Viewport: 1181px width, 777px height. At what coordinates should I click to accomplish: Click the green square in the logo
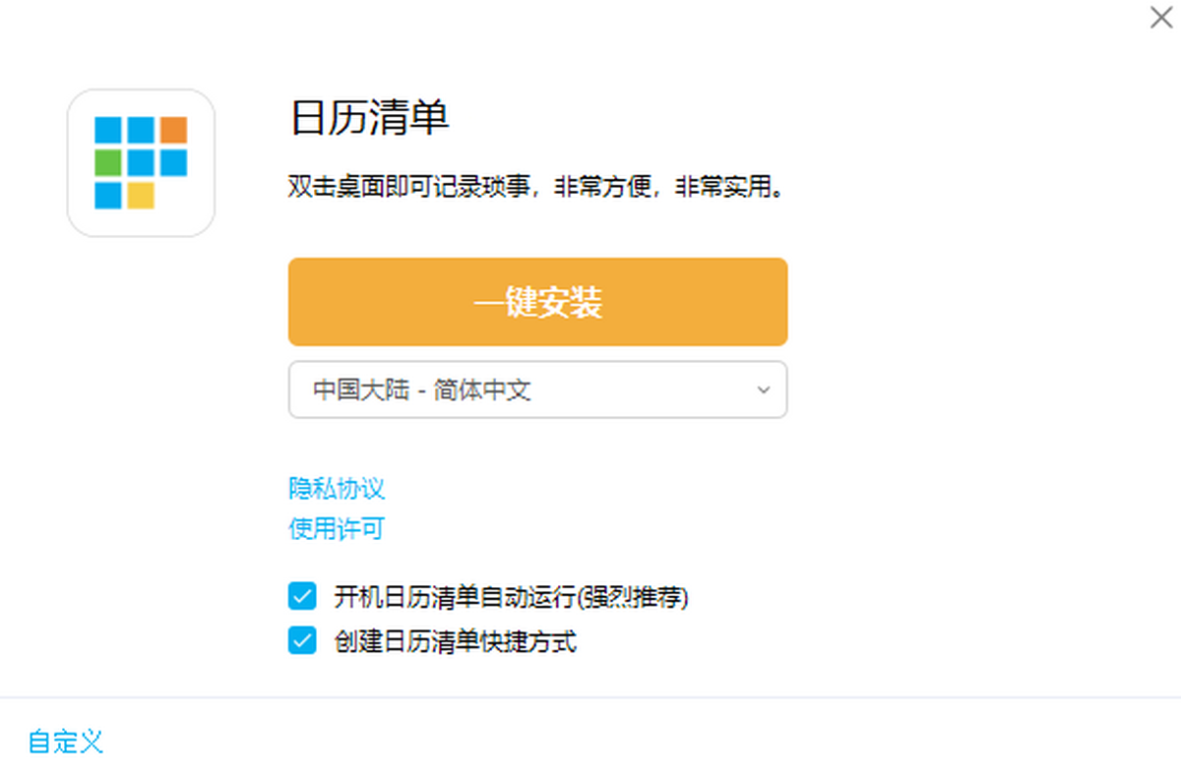pyautogui.click(x=108, y=162)
